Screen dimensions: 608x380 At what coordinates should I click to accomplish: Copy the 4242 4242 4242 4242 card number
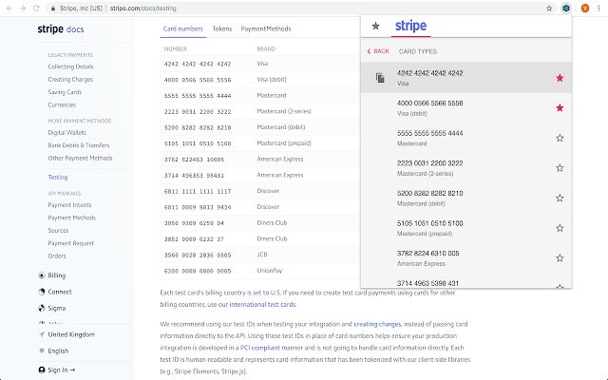380,78
